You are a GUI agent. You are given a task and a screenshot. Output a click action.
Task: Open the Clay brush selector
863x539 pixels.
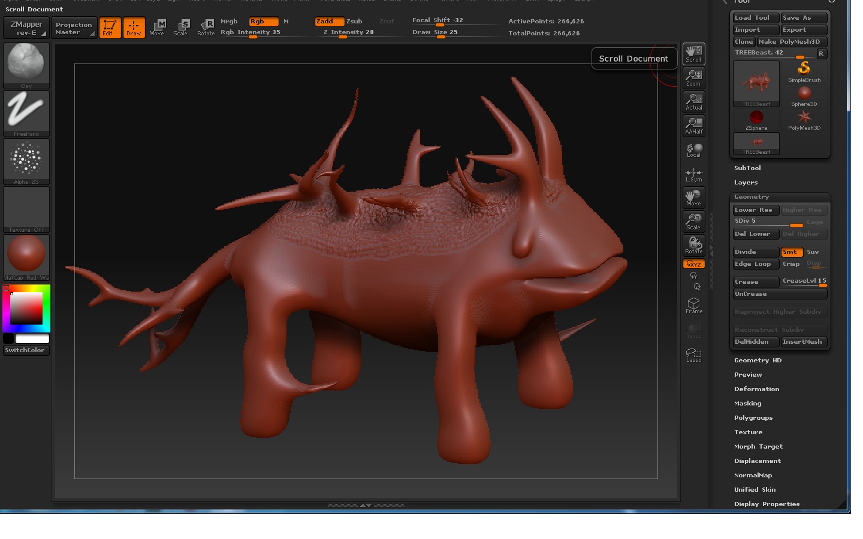pos(26,65)
